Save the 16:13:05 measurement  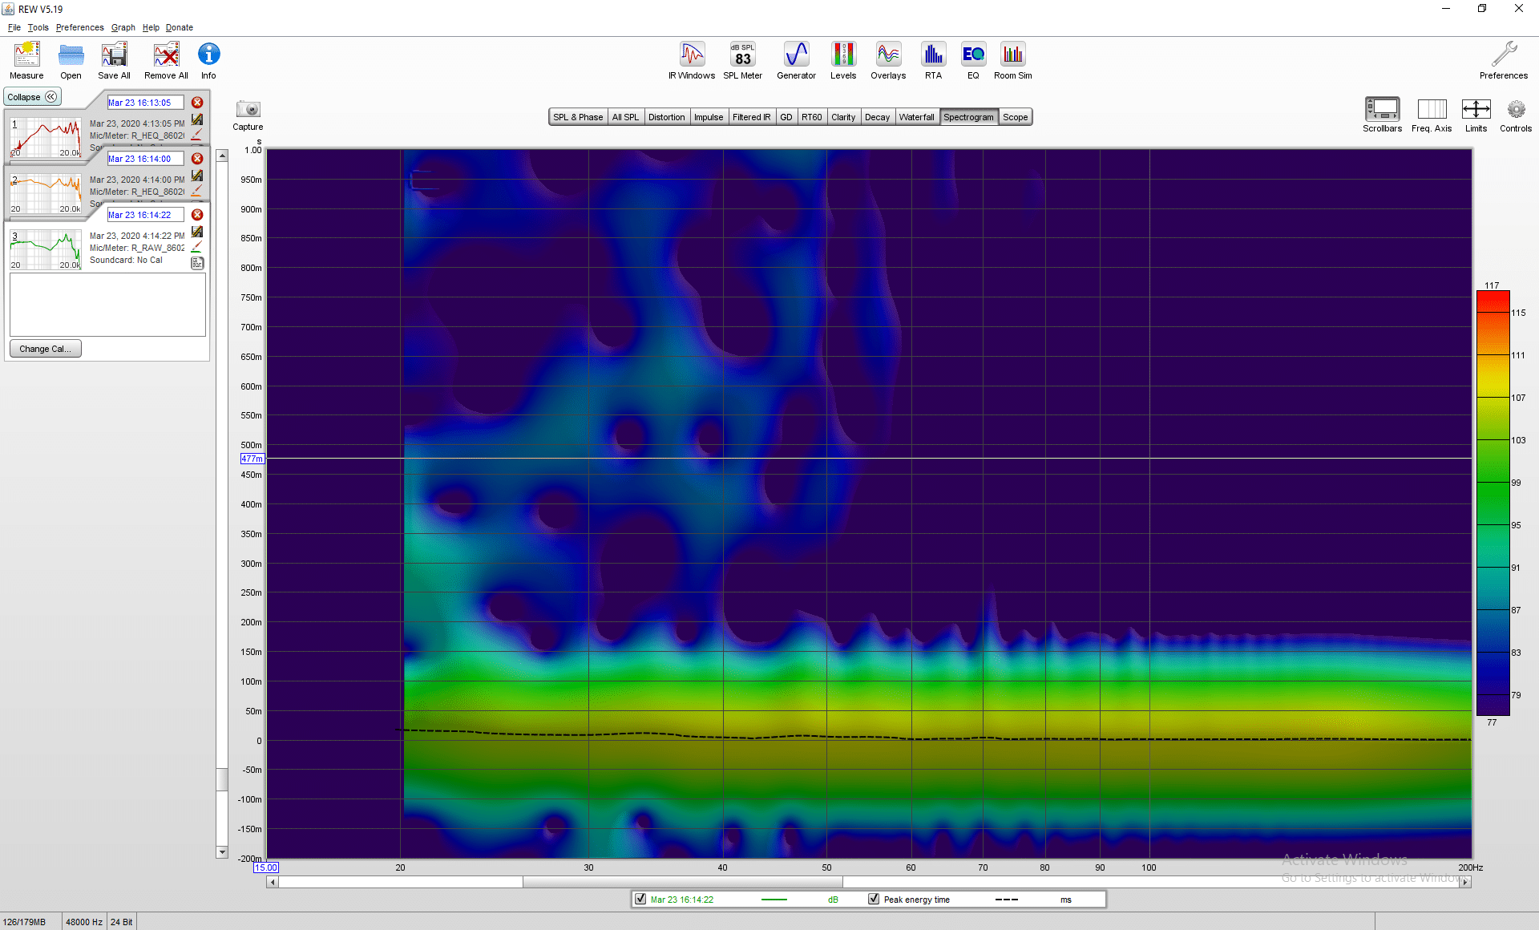pyautogui.click(x=197, y=119)
